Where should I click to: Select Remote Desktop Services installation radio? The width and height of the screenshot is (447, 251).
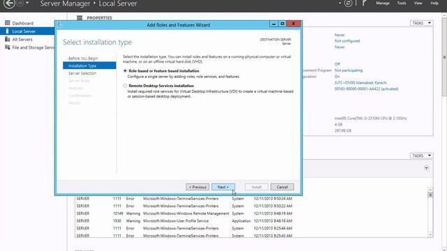(x=125, y=85)
